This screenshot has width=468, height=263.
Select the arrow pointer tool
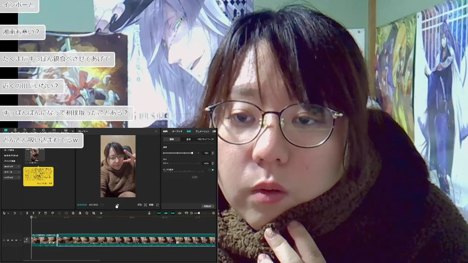4,213
